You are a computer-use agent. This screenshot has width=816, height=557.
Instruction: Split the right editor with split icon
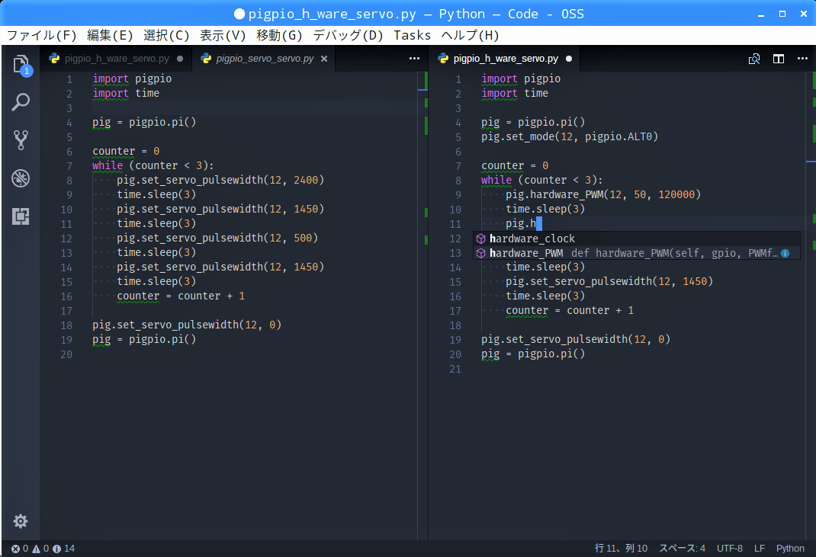pos(778,59)
